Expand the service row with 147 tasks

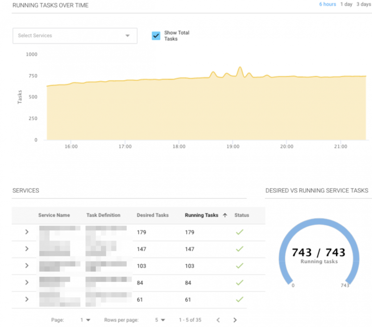pos(27,249)
